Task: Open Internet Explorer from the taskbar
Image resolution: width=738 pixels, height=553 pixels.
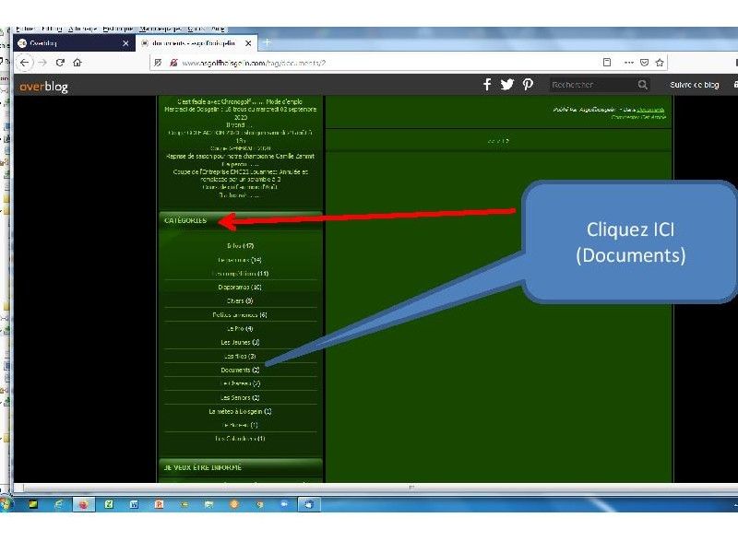Action: [58, 504]
